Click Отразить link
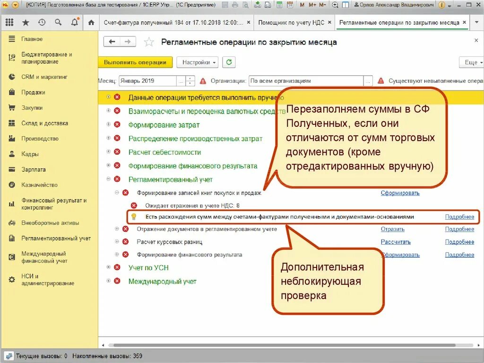The height and width of the screenshot is (363, 484). [392, 229]
